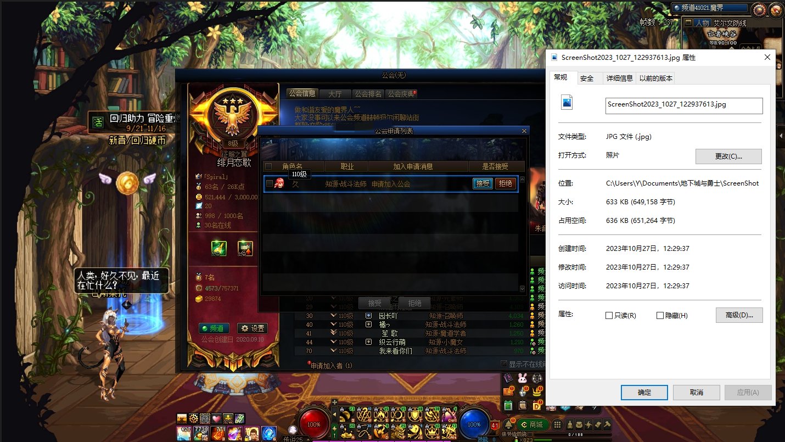The image size is (785, 442).
Task: Enable the 显示不在线 checkbox
Action: tap(504, 363)
